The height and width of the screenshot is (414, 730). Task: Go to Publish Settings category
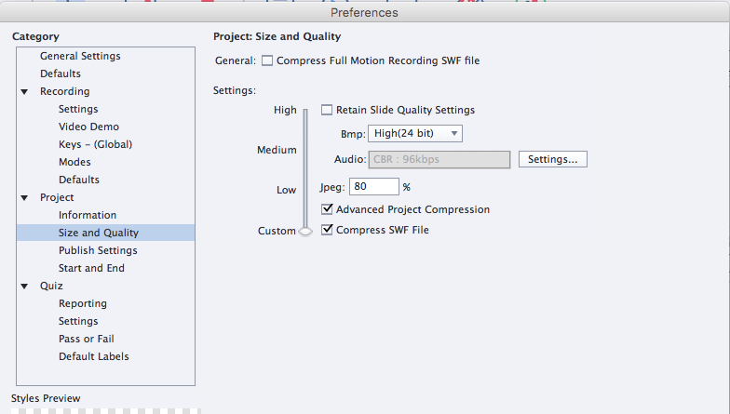[x=98, y=250]
